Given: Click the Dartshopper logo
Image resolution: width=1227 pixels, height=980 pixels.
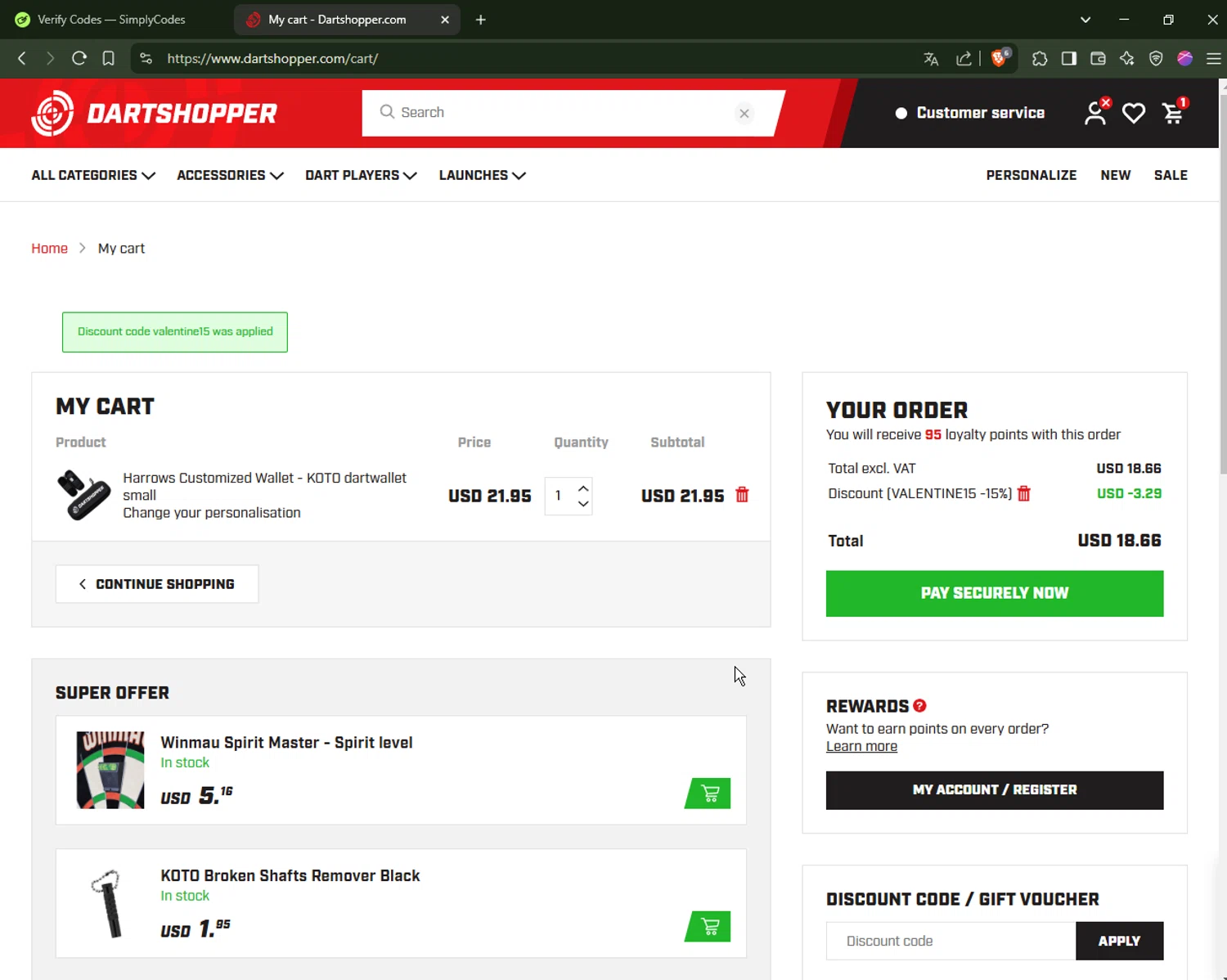Looking at the screenshot, I should (154, 113).
